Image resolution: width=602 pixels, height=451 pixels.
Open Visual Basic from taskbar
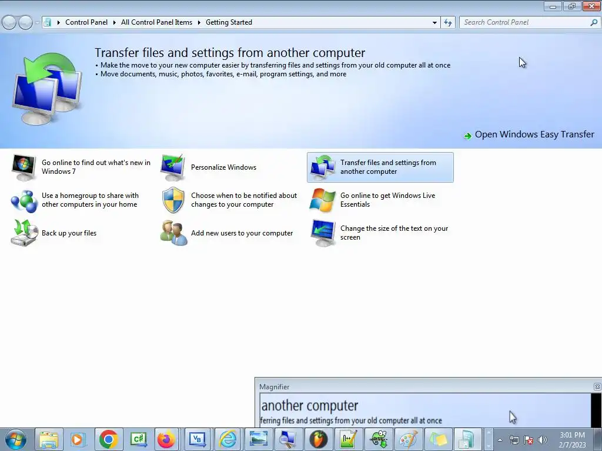coord(198,439)
